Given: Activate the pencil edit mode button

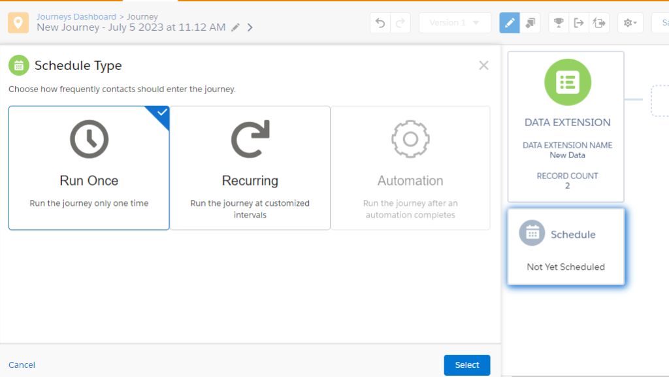Looking at the screenshot, I should (510, 23).
